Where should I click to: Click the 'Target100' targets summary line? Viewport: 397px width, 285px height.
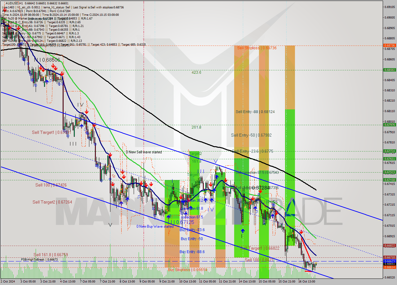tap(74, 45)
